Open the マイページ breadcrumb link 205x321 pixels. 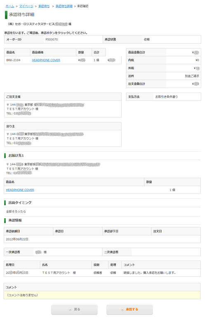[x=26, y=6]
